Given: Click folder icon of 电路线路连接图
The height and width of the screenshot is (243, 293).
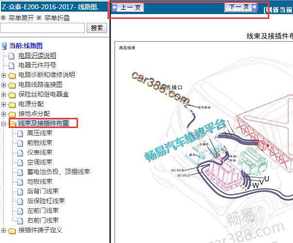Looking at the screenshot, I should 12,85.
